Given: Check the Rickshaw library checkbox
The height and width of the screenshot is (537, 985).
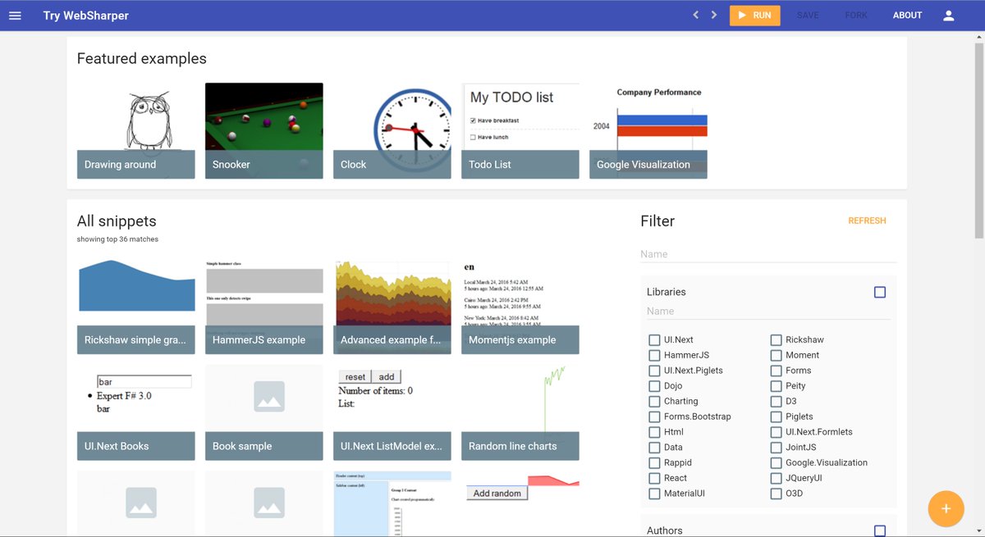Looking at the screenshot, I should click(776, 339).
